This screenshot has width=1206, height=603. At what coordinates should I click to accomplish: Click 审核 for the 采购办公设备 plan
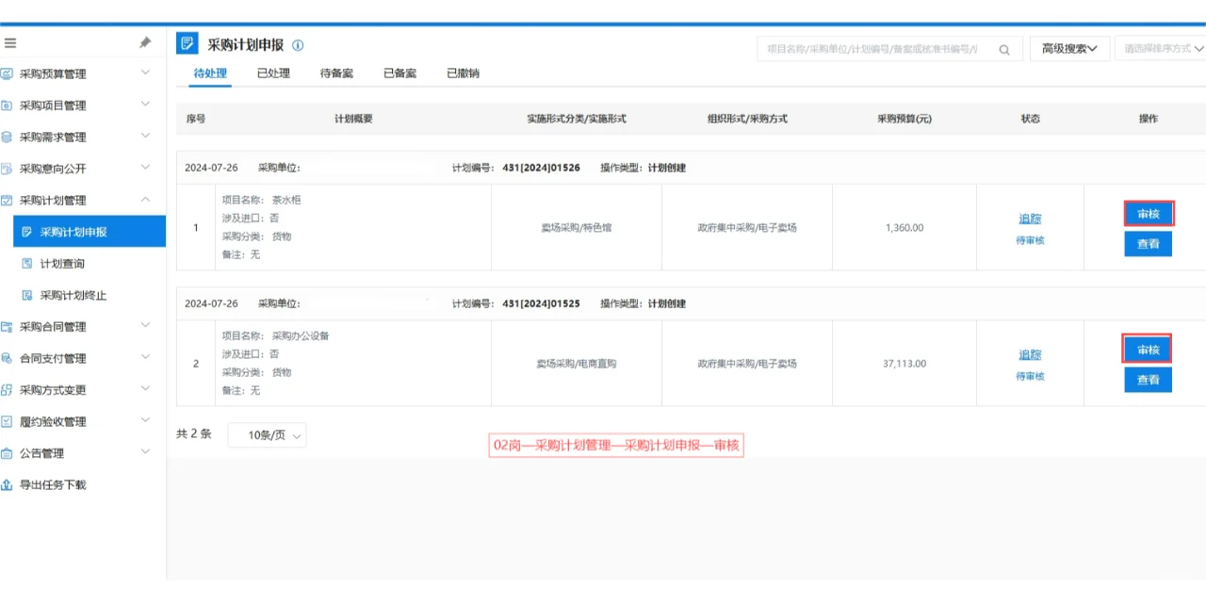point(1148,350)
